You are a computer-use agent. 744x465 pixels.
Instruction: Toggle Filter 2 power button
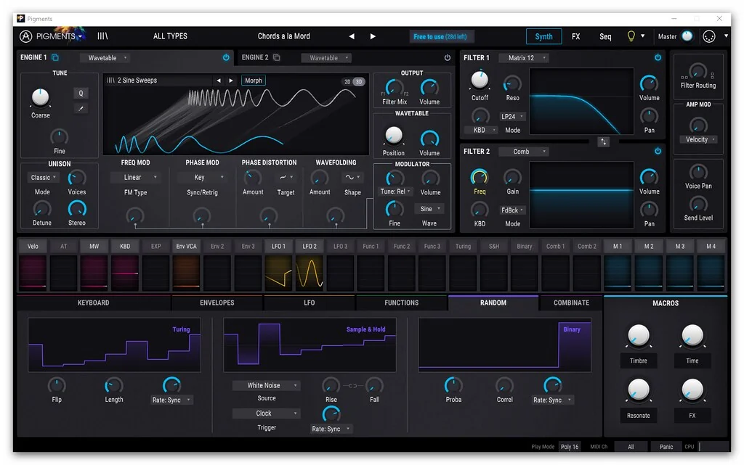pos(658,151)
